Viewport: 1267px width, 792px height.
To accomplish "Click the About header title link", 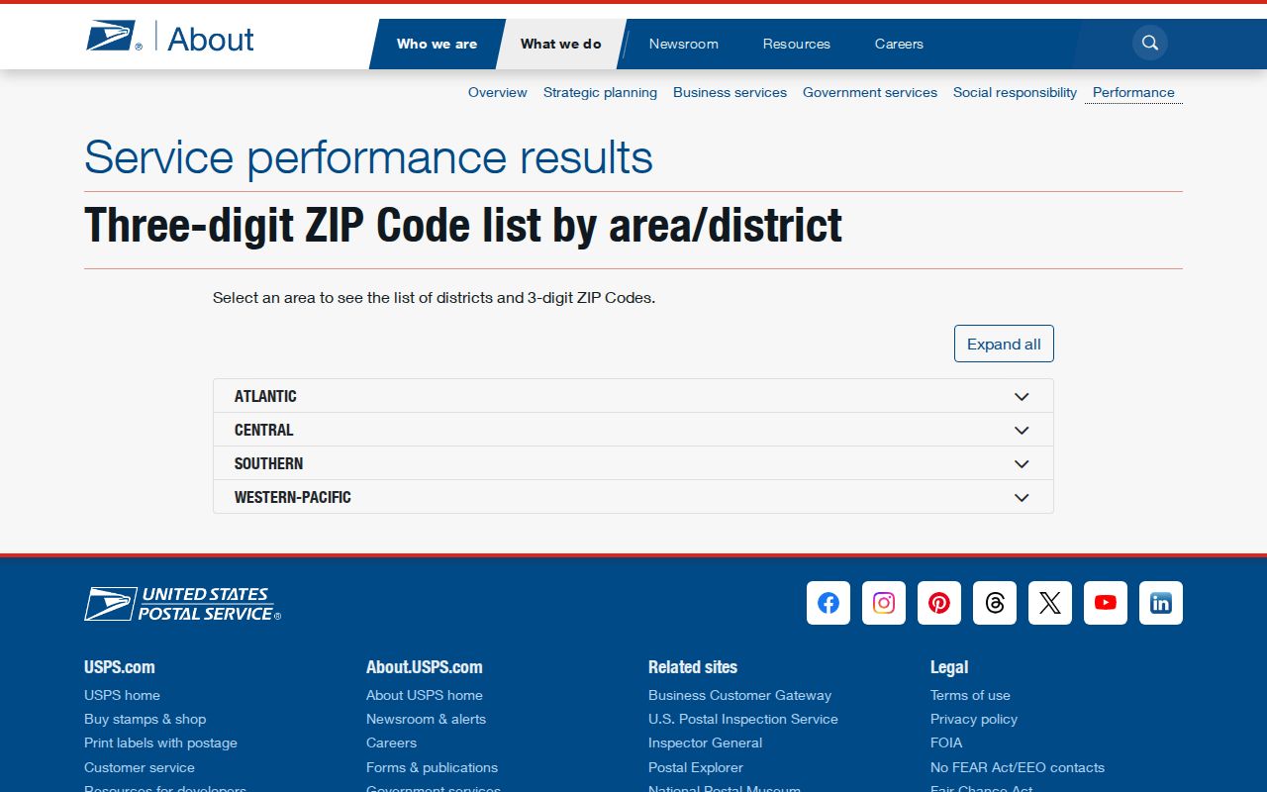I will click(211, 40).
